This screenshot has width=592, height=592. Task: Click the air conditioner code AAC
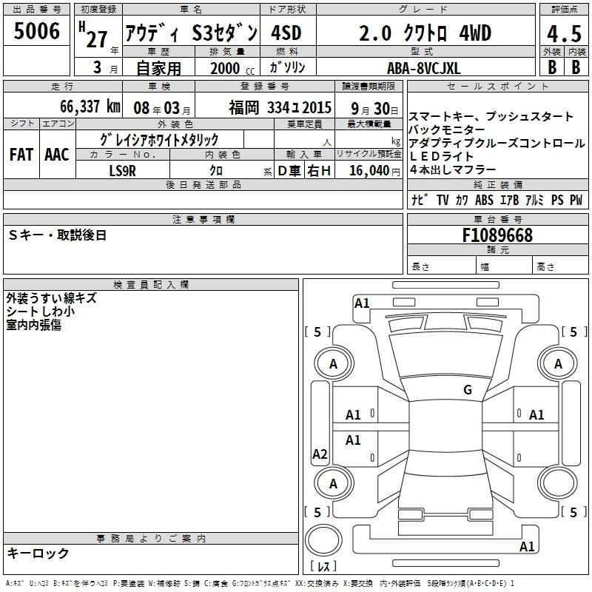pyautogui.click(x=57, y=155)
